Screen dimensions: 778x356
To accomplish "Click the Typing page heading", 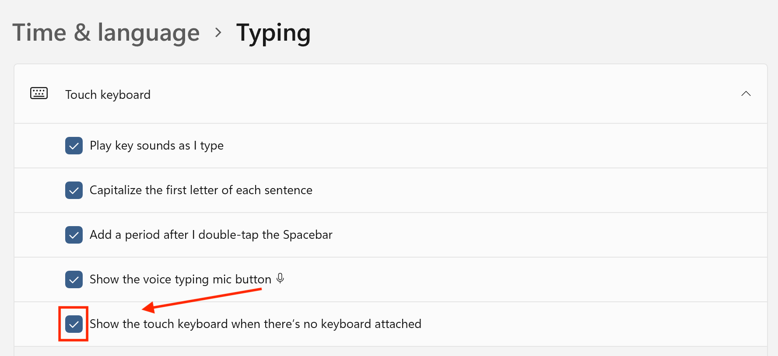I will point(273,33).
